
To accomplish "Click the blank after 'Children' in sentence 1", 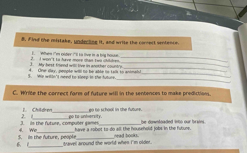I will pyautogui.click(x=70, y=110).
